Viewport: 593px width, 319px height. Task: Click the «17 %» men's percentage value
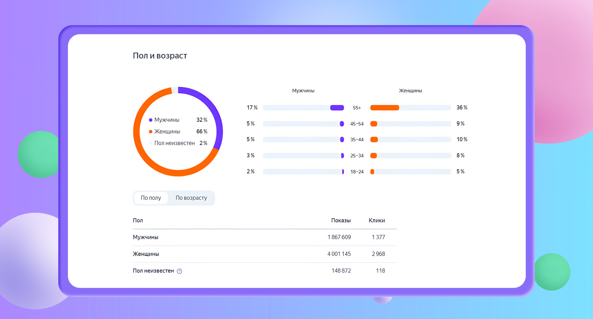252,108
